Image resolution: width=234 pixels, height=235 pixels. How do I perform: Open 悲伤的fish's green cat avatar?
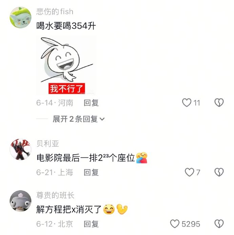click(x=21, y=17)
